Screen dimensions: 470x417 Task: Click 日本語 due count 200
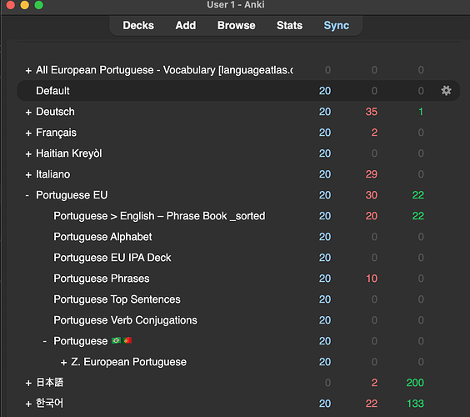tap(415, 383)
